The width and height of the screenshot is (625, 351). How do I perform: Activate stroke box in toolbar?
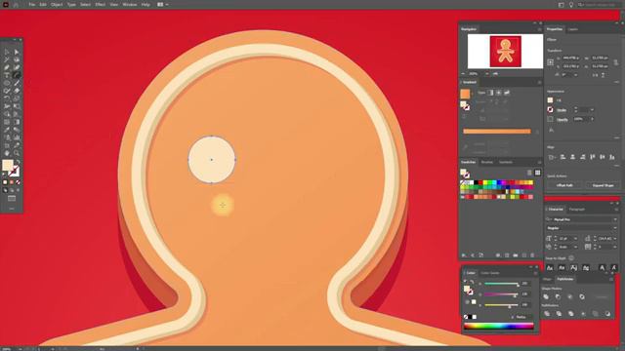pyautogui.click(x=15, y=172)
